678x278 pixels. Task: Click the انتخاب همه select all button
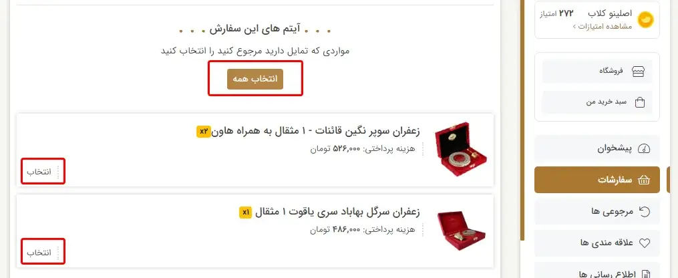coord(255,79)
